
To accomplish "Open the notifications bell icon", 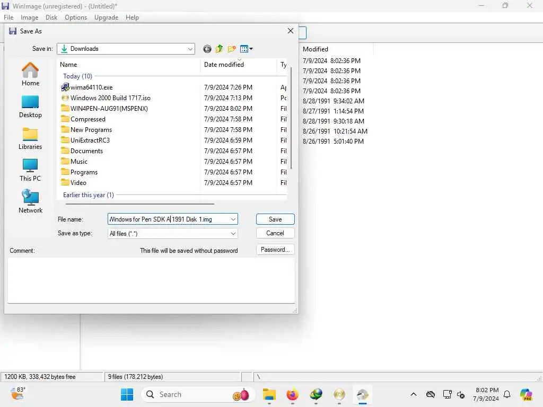I will pos(507,394).
